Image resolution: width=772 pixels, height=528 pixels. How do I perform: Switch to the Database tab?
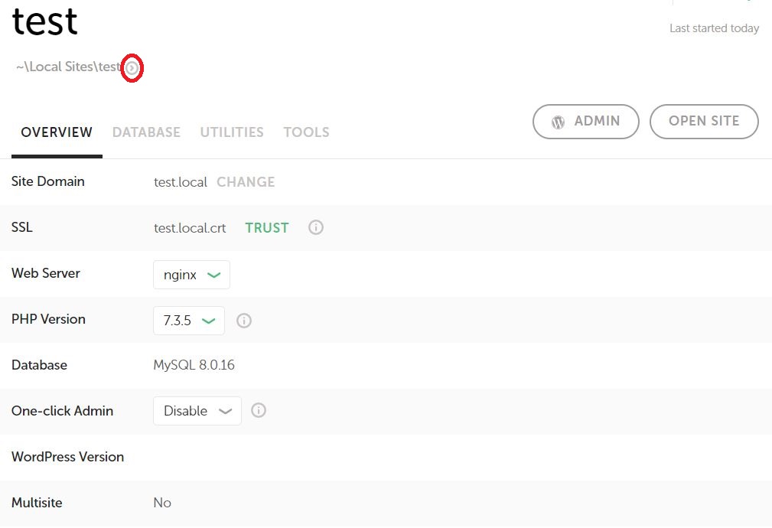pos(146,132)
